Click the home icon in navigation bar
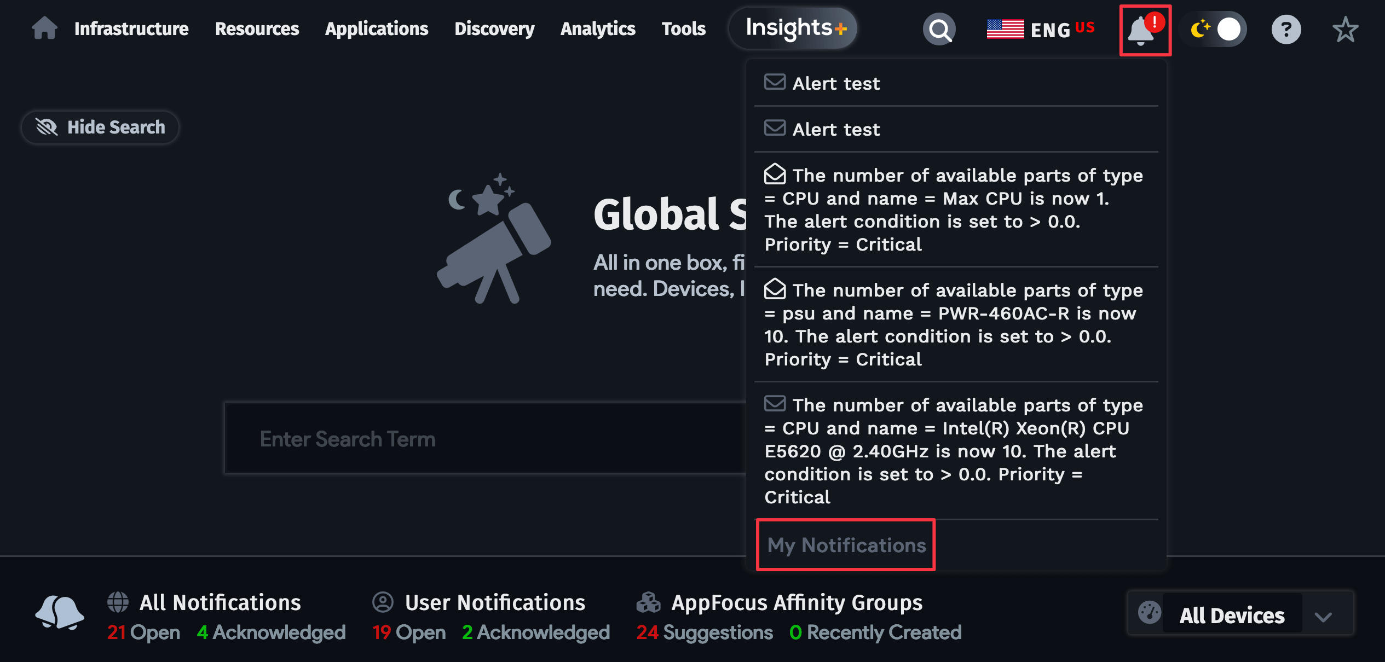Image resolution: width=1385 pixels, height=662 pixels. pos(44,28)
